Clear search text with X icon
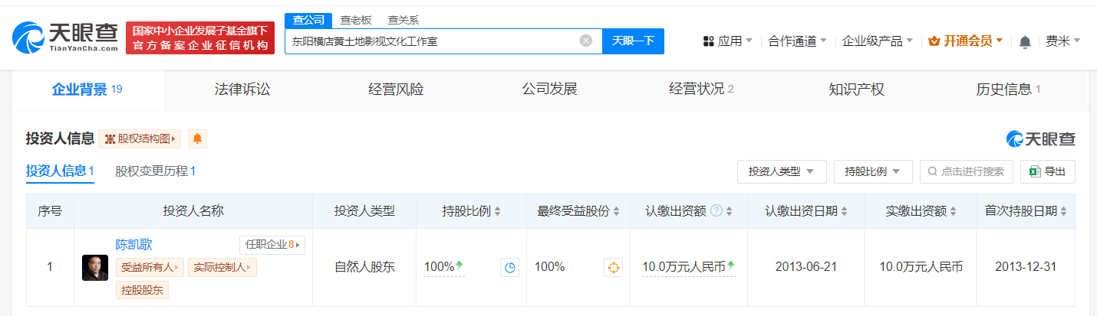 coord(585,41)
